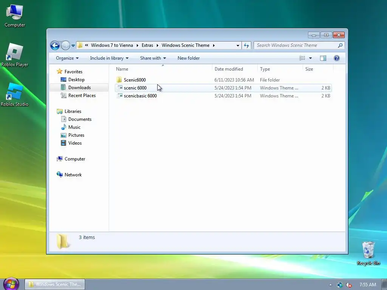The width and height of the screenshot is (387, 290).
Task: Open Include in library menu
Action: (x=109, y=58)
